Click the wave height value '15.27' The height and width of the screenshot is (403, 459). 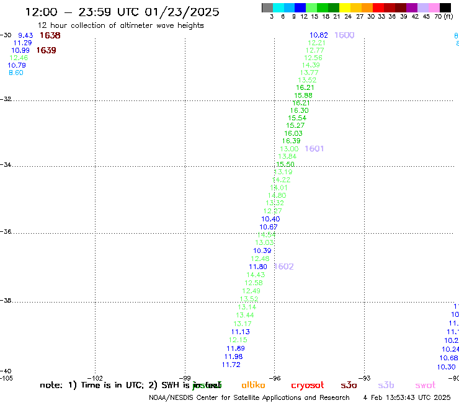295,126
